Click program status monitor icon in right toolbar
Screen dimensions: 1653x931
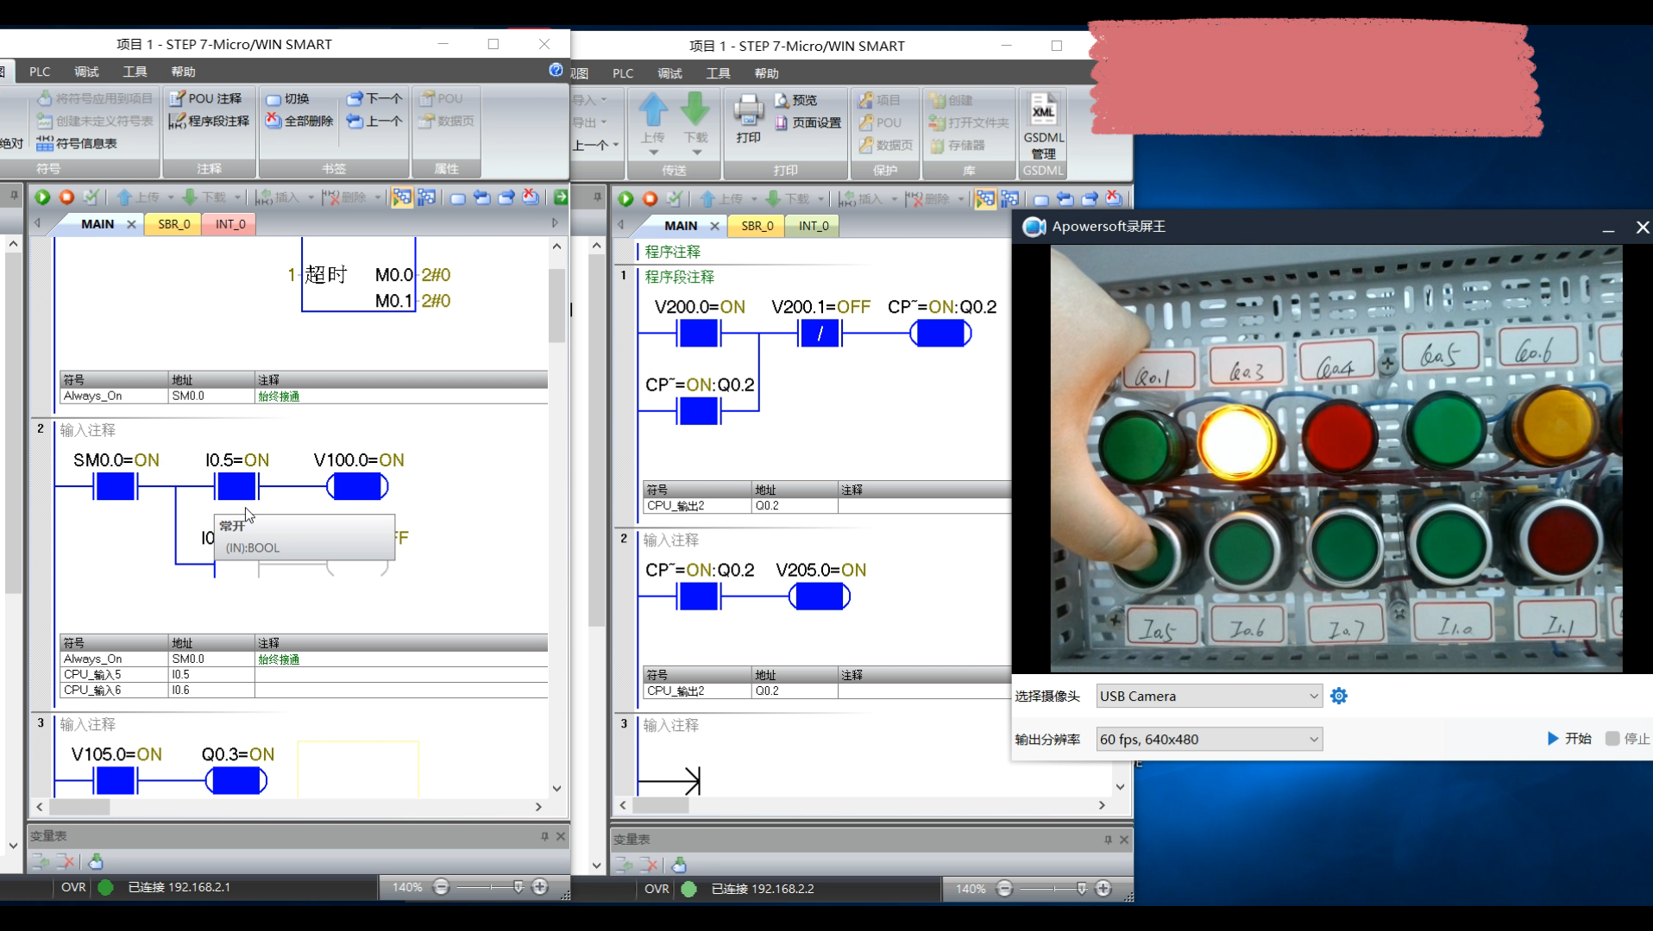[x=984, y=199]
